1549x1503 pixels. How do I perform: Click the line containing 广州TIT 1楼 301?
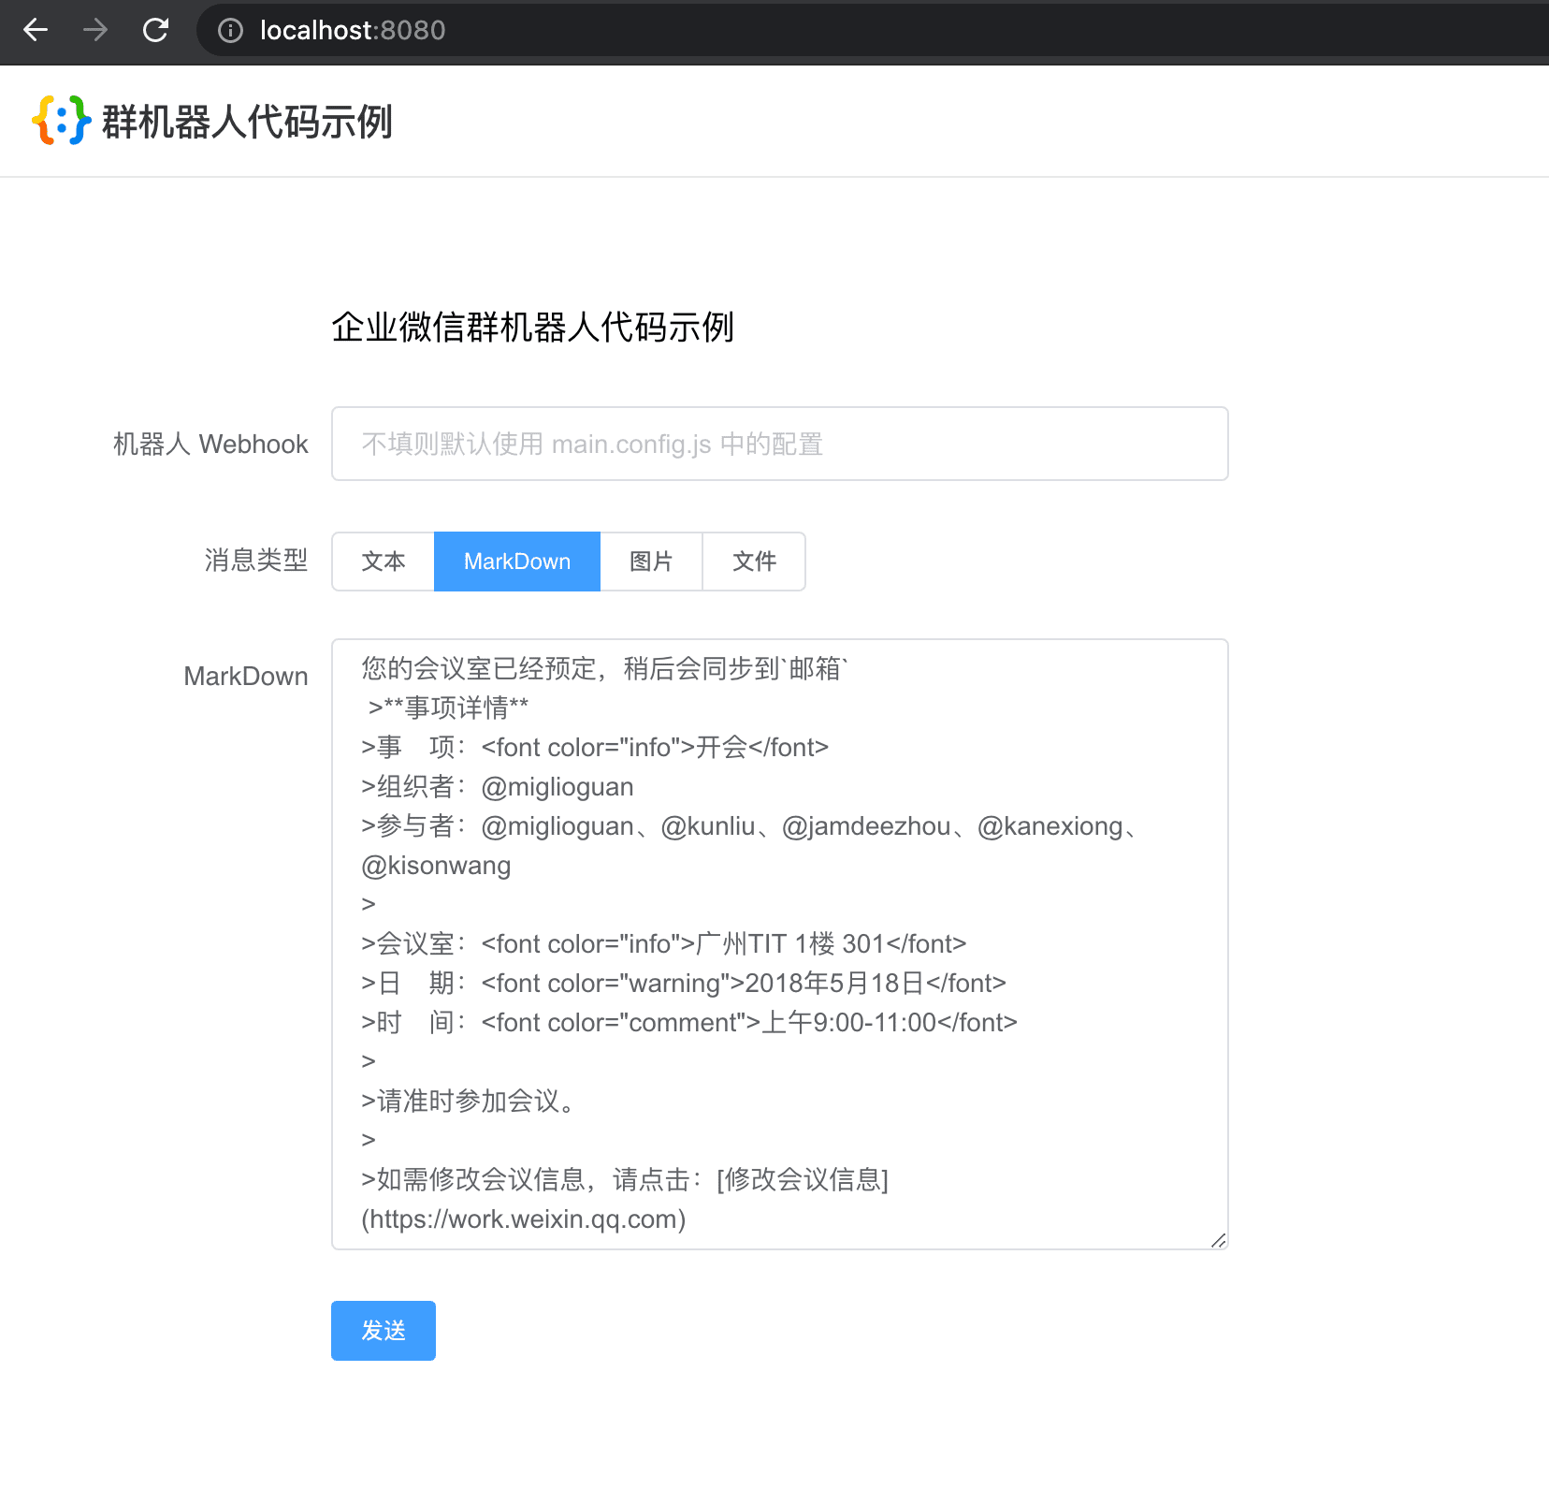click(664, 944)
